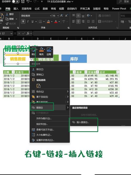Switch to the 开始 ribbon tab
Viewport: 131px width, 175px height.
click(8, 9)
